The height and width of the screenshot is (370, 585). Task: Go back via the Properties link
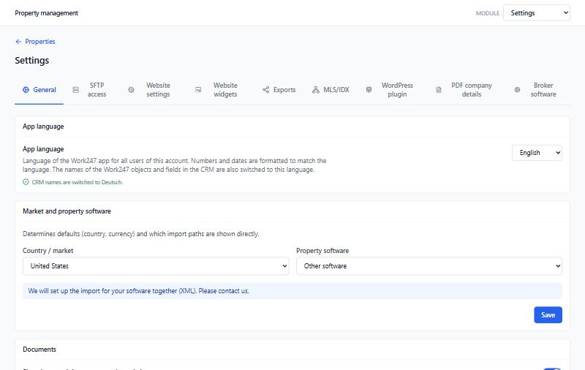[x=40, y=42]
